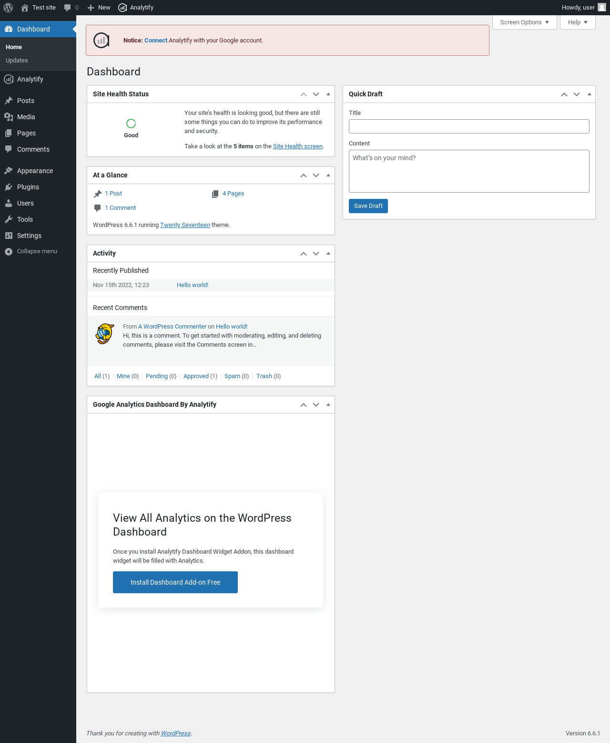Go to the Updates submenu item
Image resolution: width=610 pixels, height=743 pixels.
[x=17, y=61]
